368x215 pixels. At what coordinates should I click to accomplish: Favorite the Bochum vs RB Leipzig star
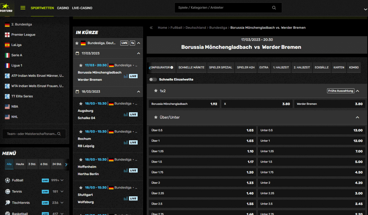tap(81, 132)
